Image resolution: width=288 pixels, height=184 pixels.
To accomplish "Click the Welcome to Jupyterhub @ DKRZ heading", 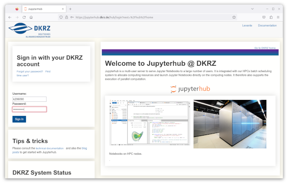I will [160, 63].
